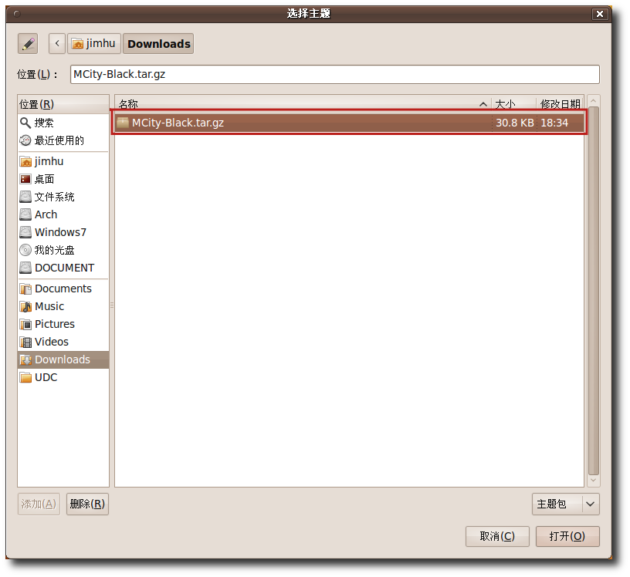Open the Music bookmark label
Image resolution: width=630 pixels, height=577 pixels.
click(49, 306)
